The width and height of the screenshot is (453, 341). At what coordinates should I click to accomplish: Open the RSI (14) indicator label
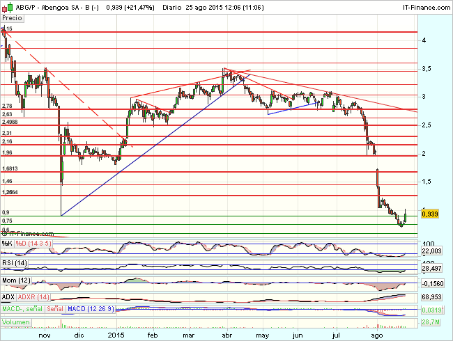pos(15,263)
